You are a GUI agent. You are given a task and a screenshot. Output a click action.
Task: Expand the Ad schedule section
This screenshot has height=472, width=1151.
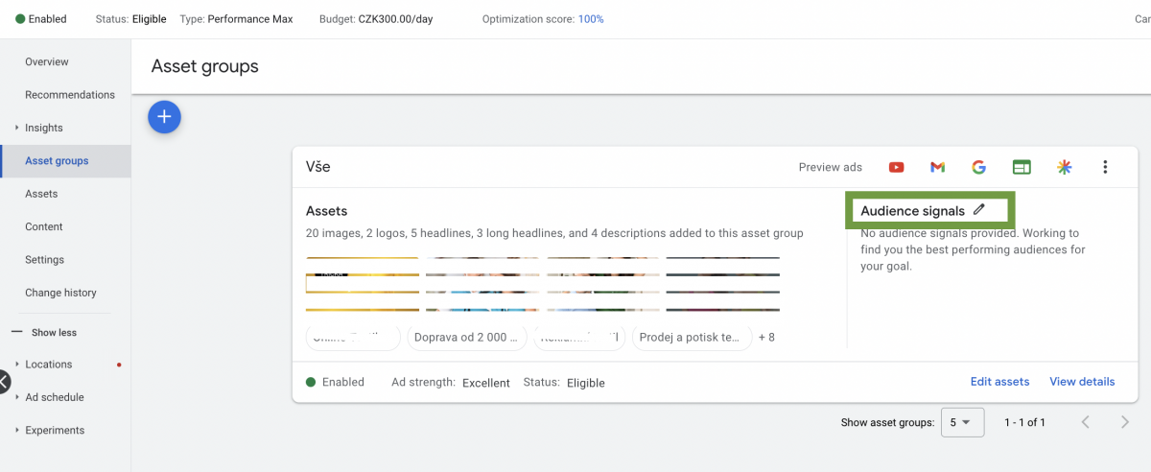coord(54,397)
